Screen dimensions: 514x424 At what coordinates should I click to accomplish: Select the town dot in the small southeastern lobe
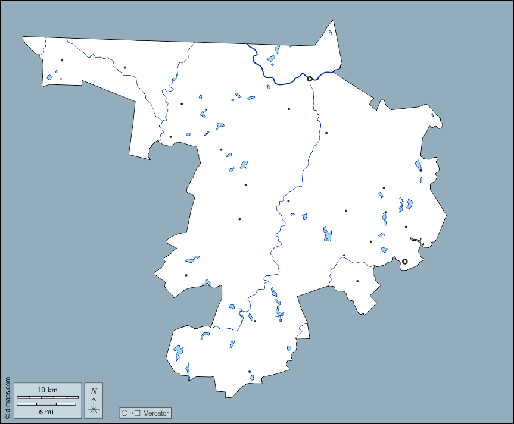[357, 281]
